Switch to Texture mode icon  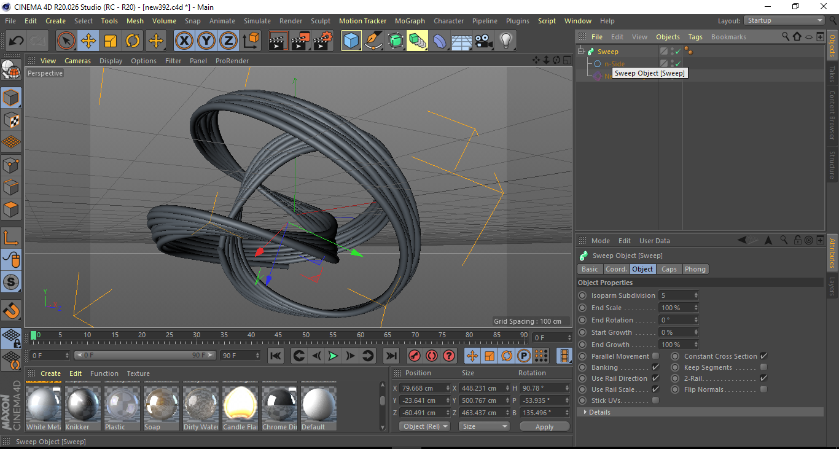(x=11, y=120)
